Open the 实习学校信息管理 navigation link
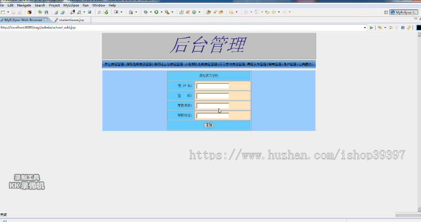Screen dimensions: 421x222 pyautogui.click(x=232, y=64)
